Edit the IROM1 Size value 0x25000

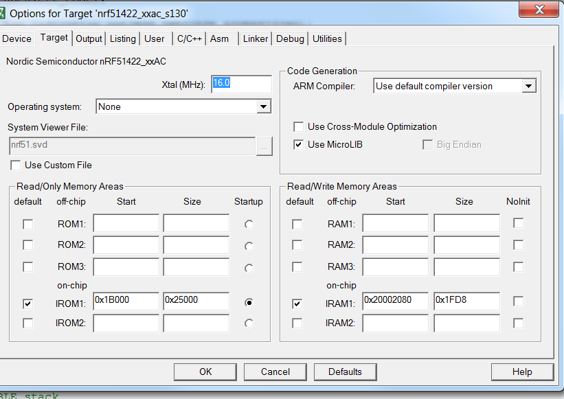(x=196, y=301)
